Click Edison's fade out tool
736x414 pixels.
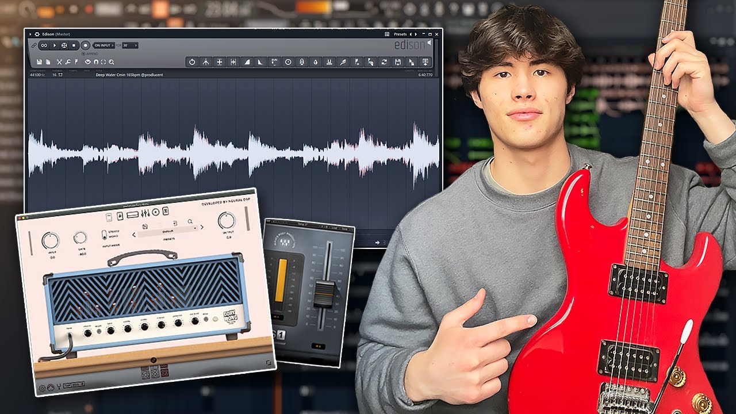pos(260,62)
